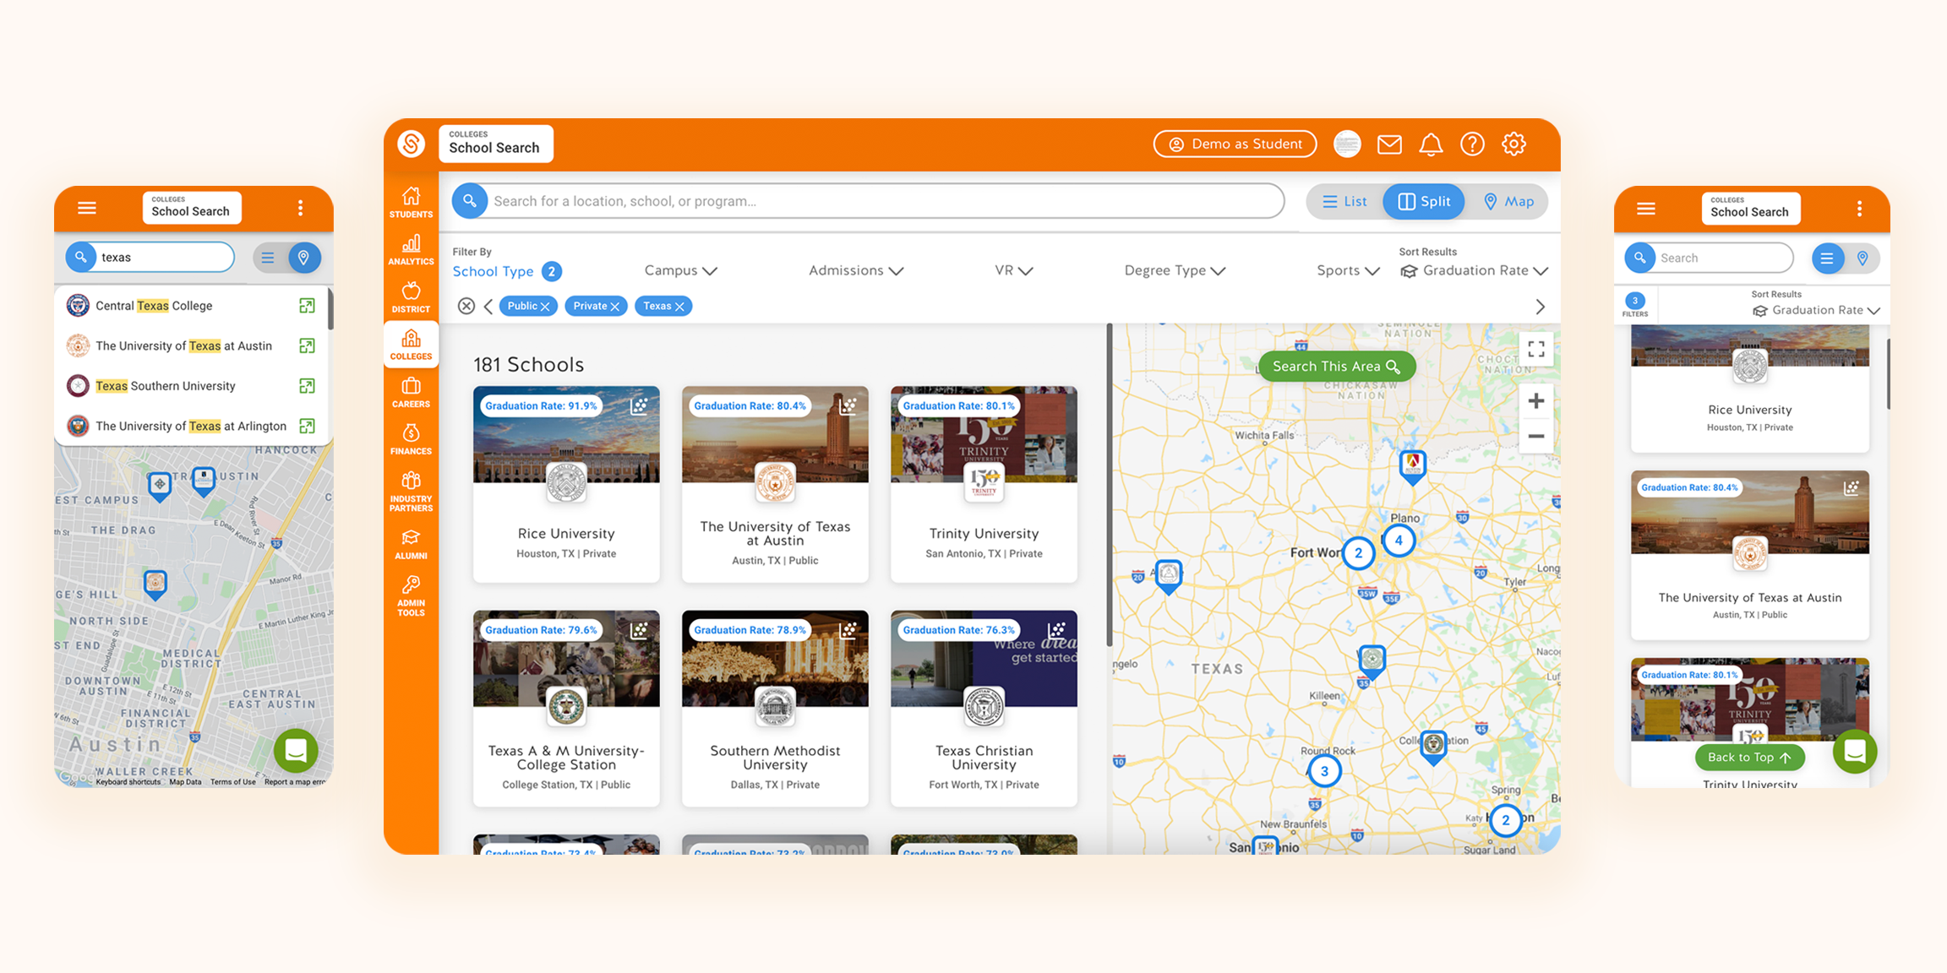Toggle map pin view on right mobile view
The width and height of the screenshot is (1947, 973).
(x=1862, y=258)
